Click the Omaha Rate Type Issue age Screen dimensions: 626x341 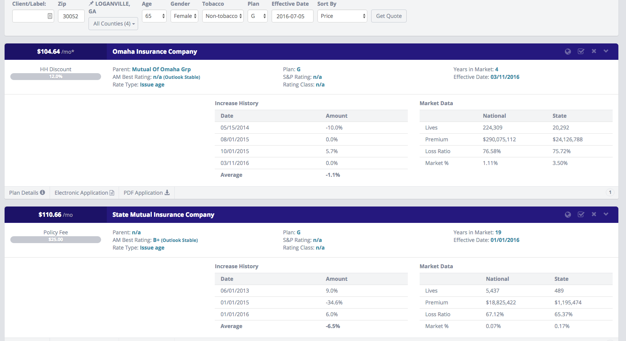[152, 85]
